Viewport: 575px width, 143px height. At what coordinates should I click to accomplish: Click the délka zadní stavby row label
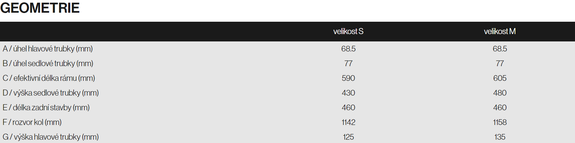coord(46,108)
